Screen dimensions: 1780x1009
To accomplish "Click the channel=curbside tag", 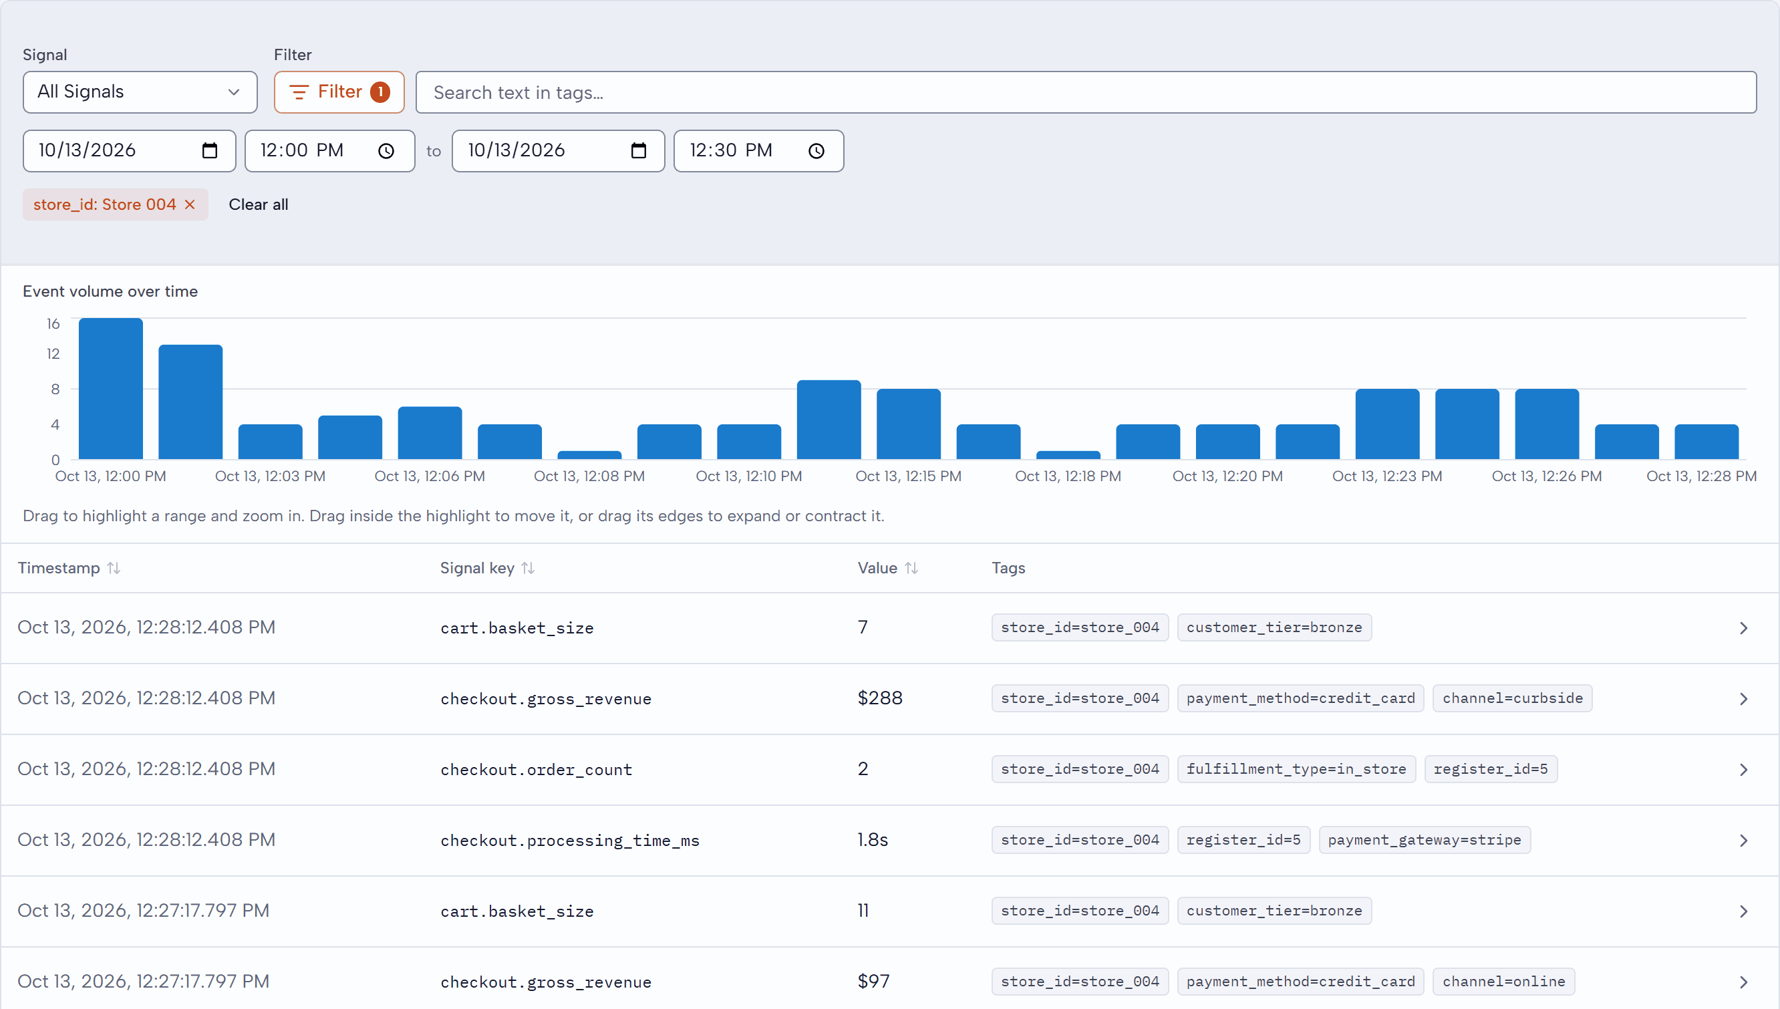I will (x=1513, y=698).
